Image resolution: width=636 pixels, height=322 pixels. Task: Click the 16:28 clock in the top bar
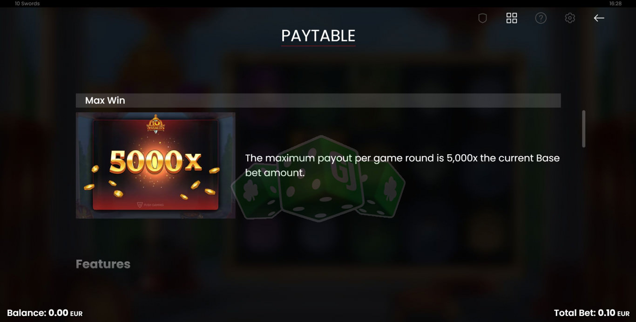tap(615, 3)
